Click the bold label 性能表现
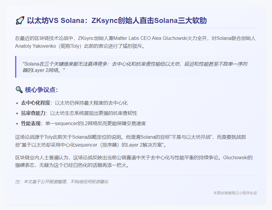The image size is (272, 210). [x=31, y=123]
